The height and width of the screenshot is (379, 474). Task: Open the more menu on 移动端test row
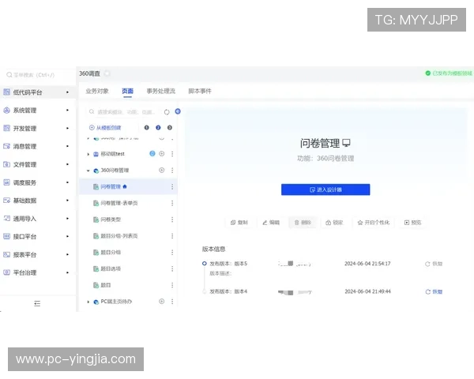coord(172,154)
